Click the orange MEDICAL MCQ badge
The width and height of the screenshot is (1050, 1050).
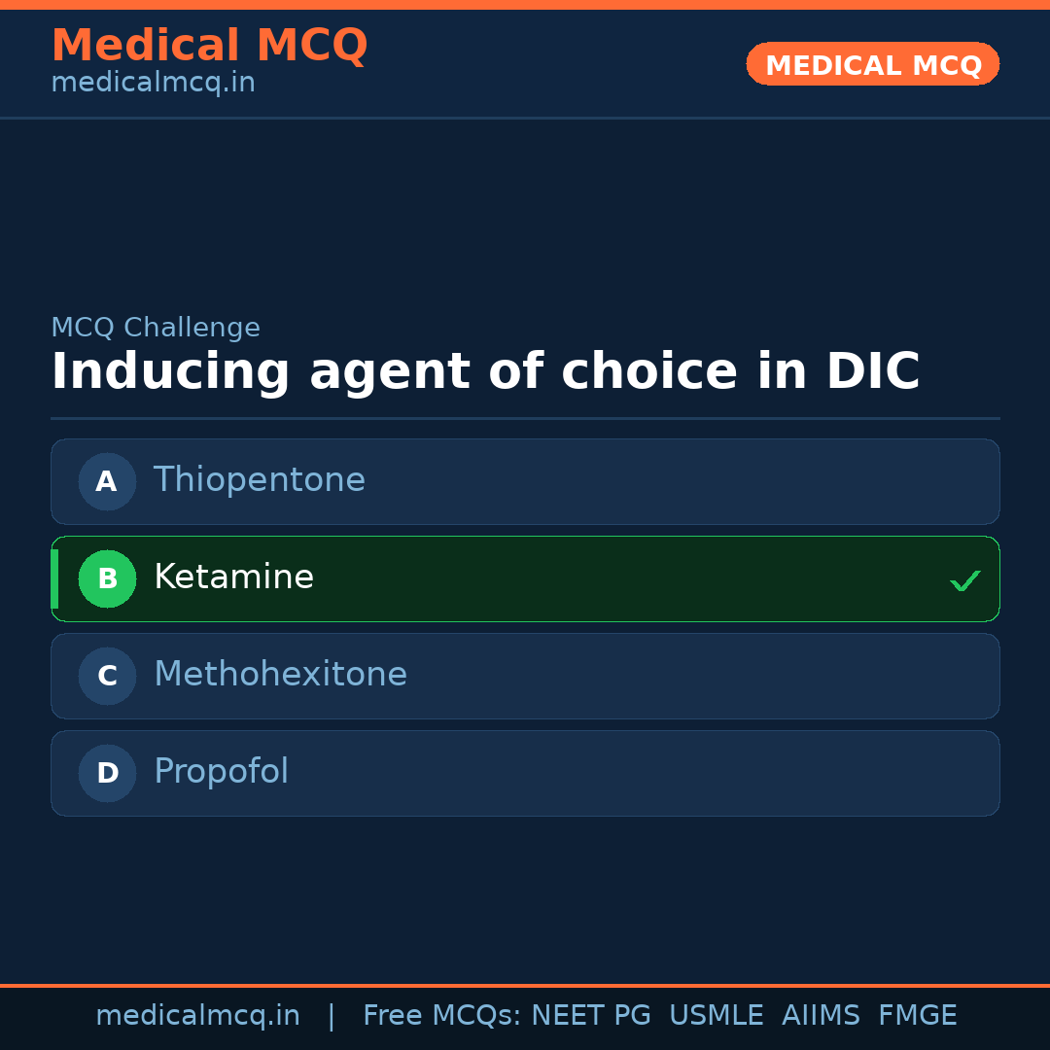(x=872, y=64)
